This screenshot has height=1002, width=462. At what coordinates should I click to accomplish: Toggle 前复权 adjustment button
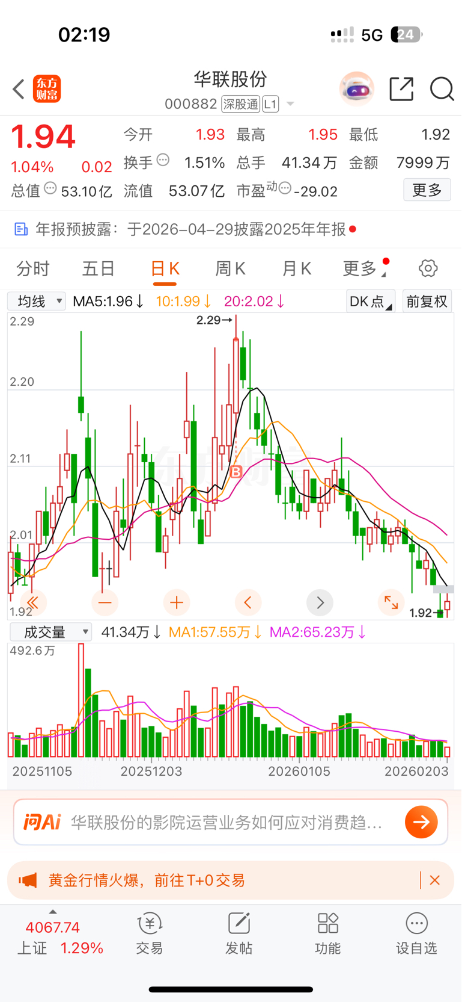coord(427,301)
